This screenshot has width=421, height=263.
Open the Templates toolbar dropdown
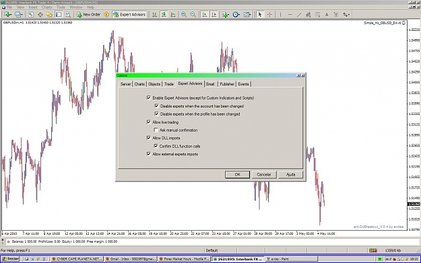click(247, 15)
